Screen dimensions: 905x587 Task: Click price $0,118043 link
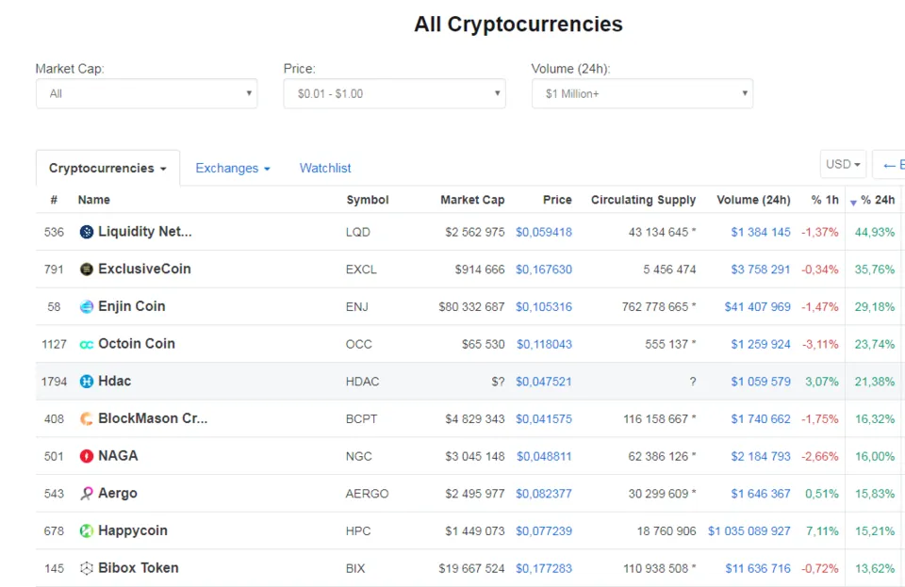[x=544, y=344]
